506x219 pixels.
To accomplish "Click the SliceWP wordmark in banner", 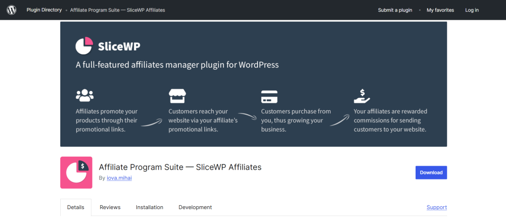I will [119, 46].
